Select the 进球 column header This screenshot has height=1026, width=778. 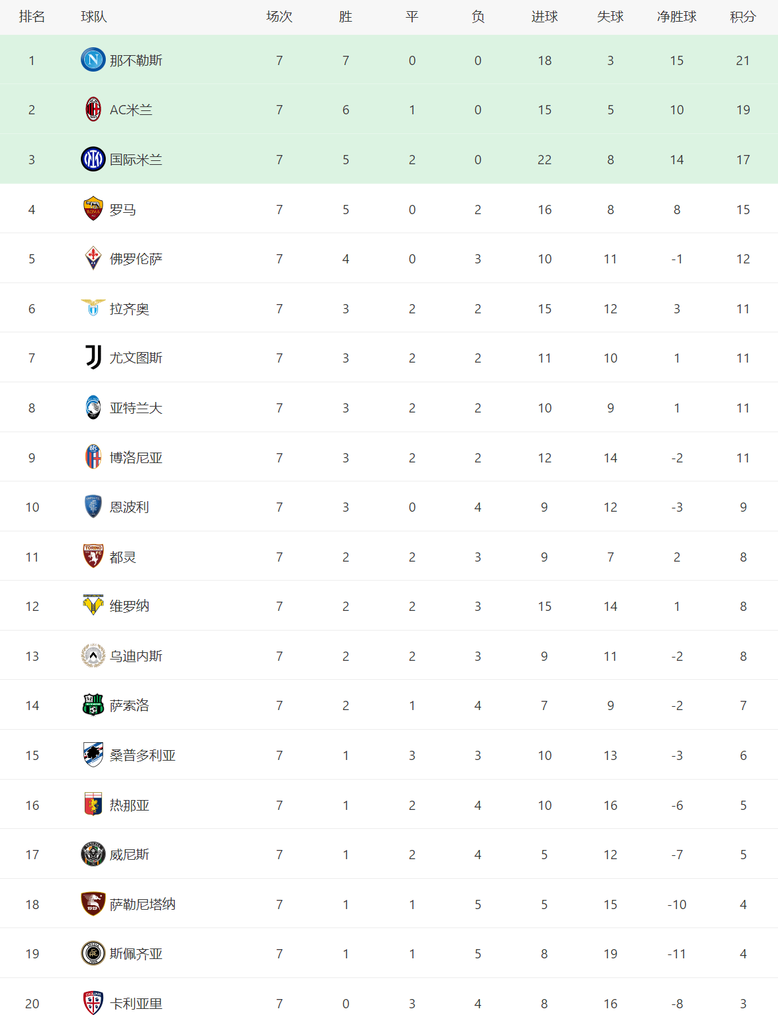tap(545, 17)
